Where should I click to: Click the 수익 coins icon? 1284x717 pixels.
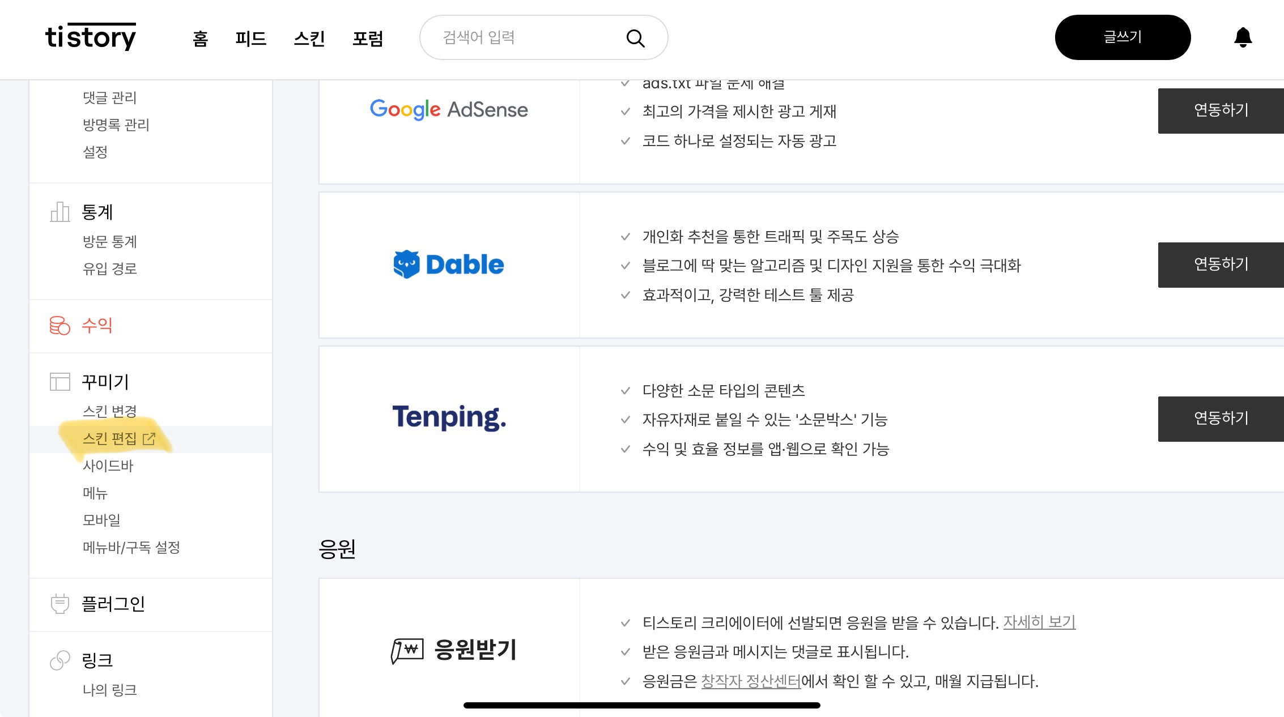click(60, 325)
